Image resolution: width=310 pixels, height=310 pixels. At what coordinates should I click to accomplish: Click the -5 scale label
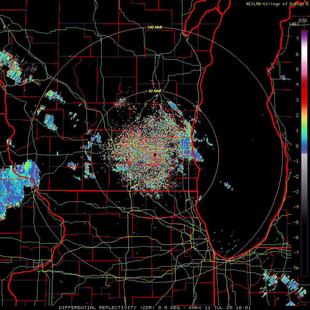click(x=296, y=223)
